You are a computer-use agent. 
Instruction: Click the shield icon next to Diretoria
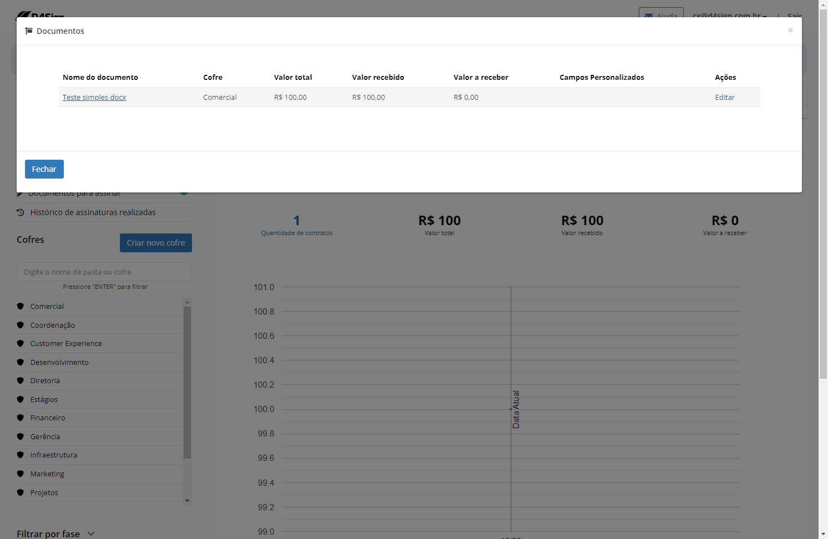(x=21, y=380)
